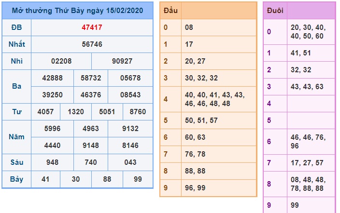Select fourth prize number 8760
Viewport: 340px width, 213px height.
(138, 112)
